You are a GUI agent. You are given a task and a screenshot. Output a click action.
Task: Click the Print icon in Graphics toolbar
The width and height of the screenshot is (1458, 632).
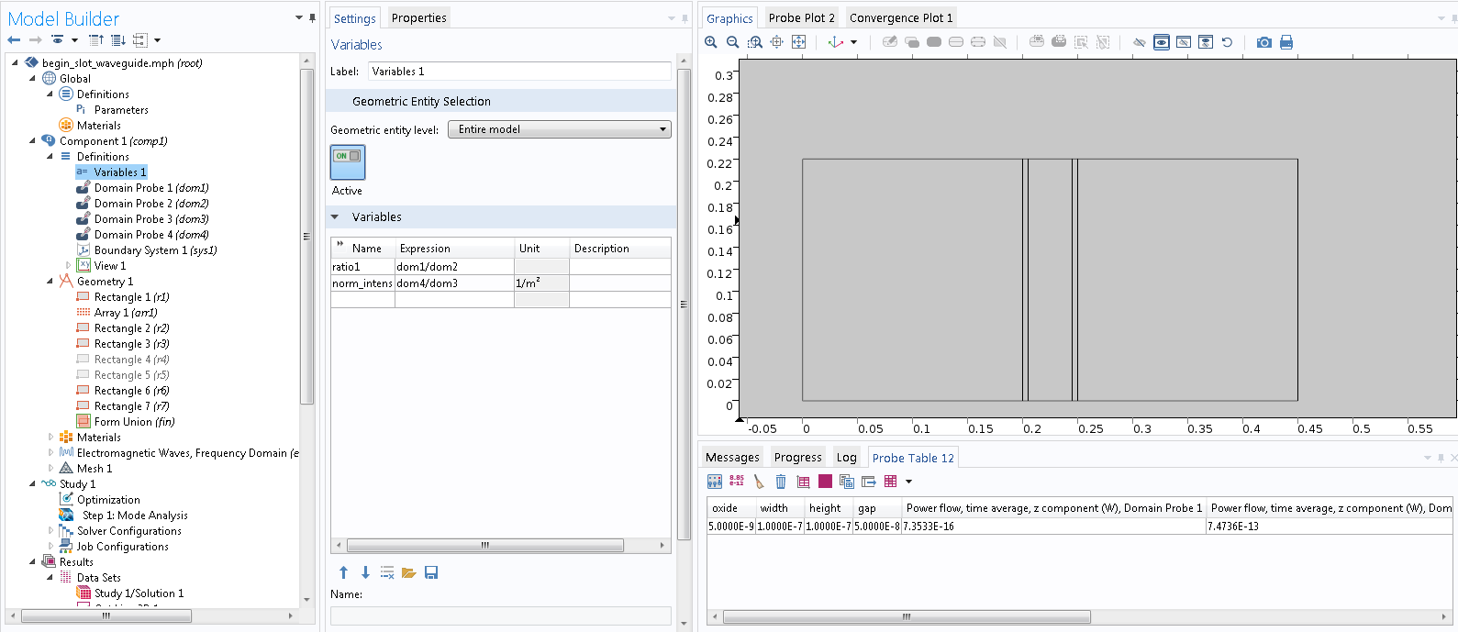(1286, 42)
